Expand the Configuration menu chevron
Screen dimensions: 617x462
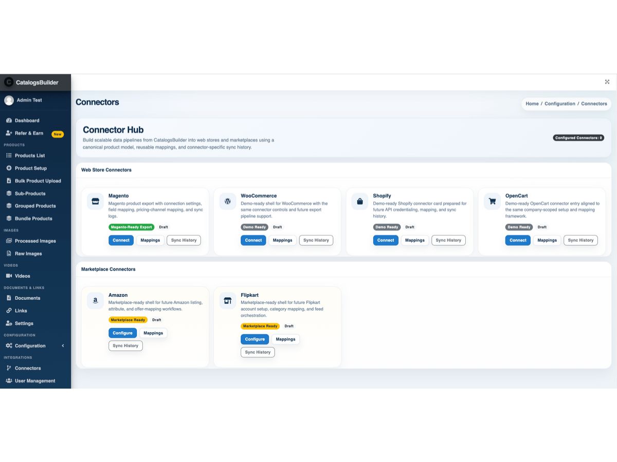(63, 346)
